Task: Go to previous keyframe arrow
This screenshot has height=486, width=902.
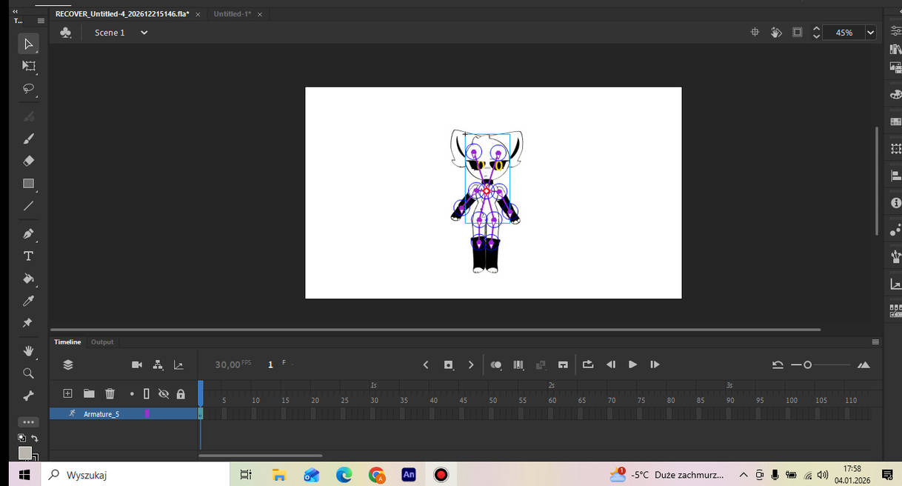Action: click(426, 364)
